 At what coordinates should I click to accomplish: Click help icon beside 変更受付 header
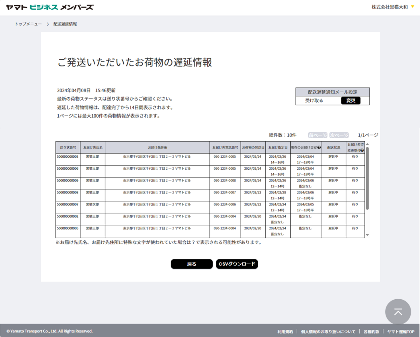362,150
